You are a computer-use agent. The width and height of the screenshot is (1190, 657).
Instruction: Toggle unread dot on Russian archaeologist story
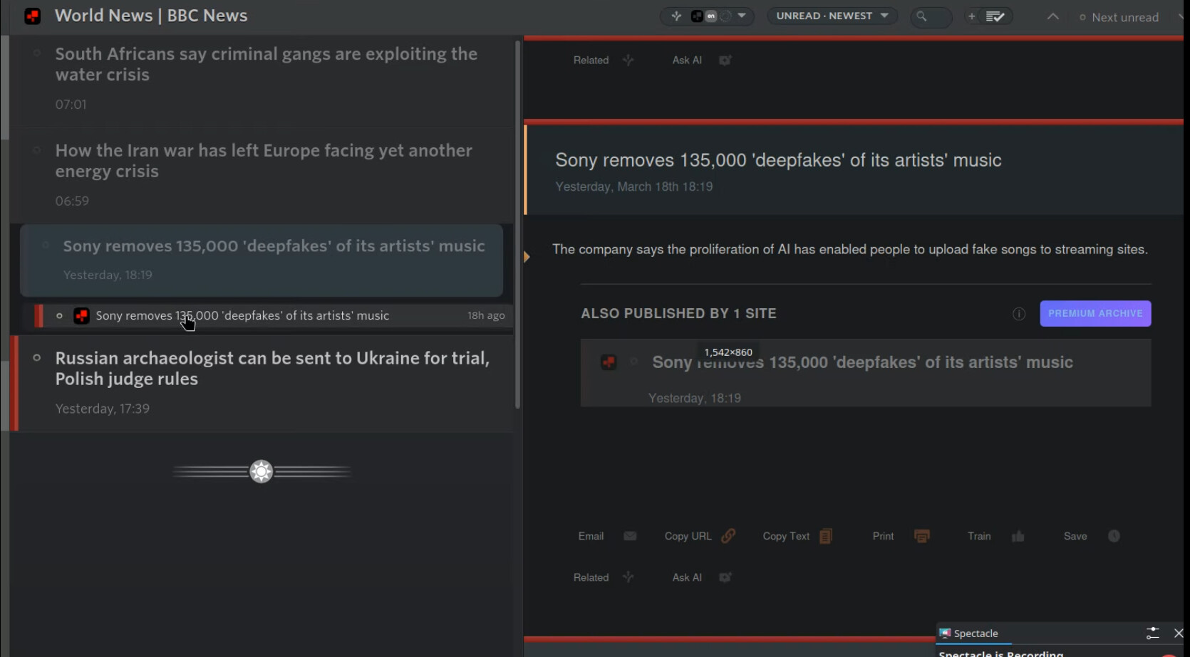coord(37,358)
